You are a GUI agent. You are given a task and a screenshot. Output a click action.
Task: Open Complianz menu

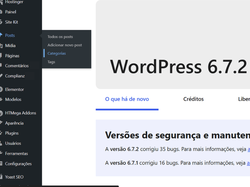pos(15,76)
